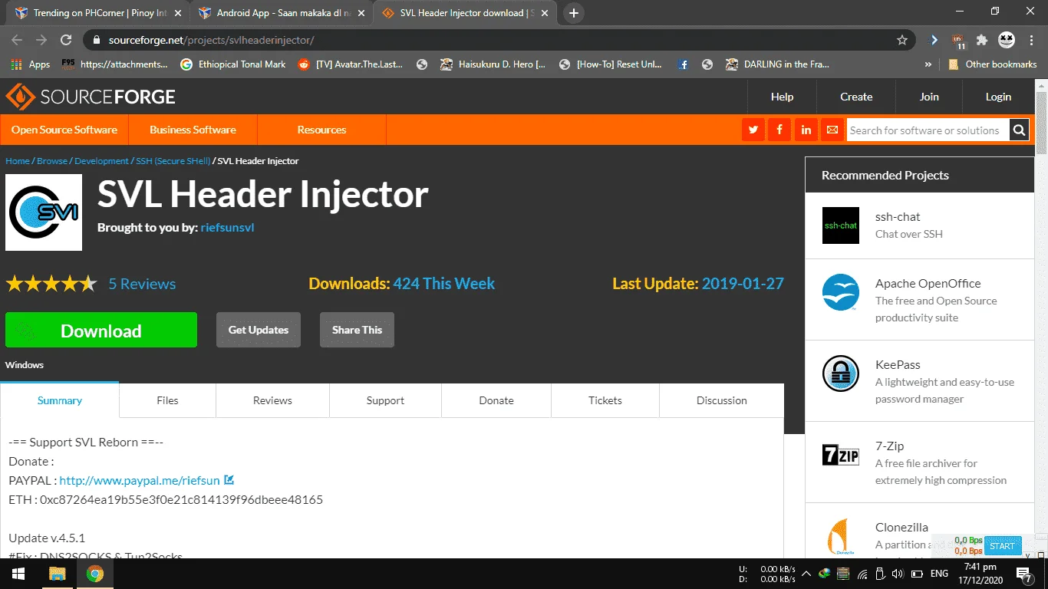Click the email envelope icon in orange bar
This screenshot has height=589, width=1048.
point(832,130)
